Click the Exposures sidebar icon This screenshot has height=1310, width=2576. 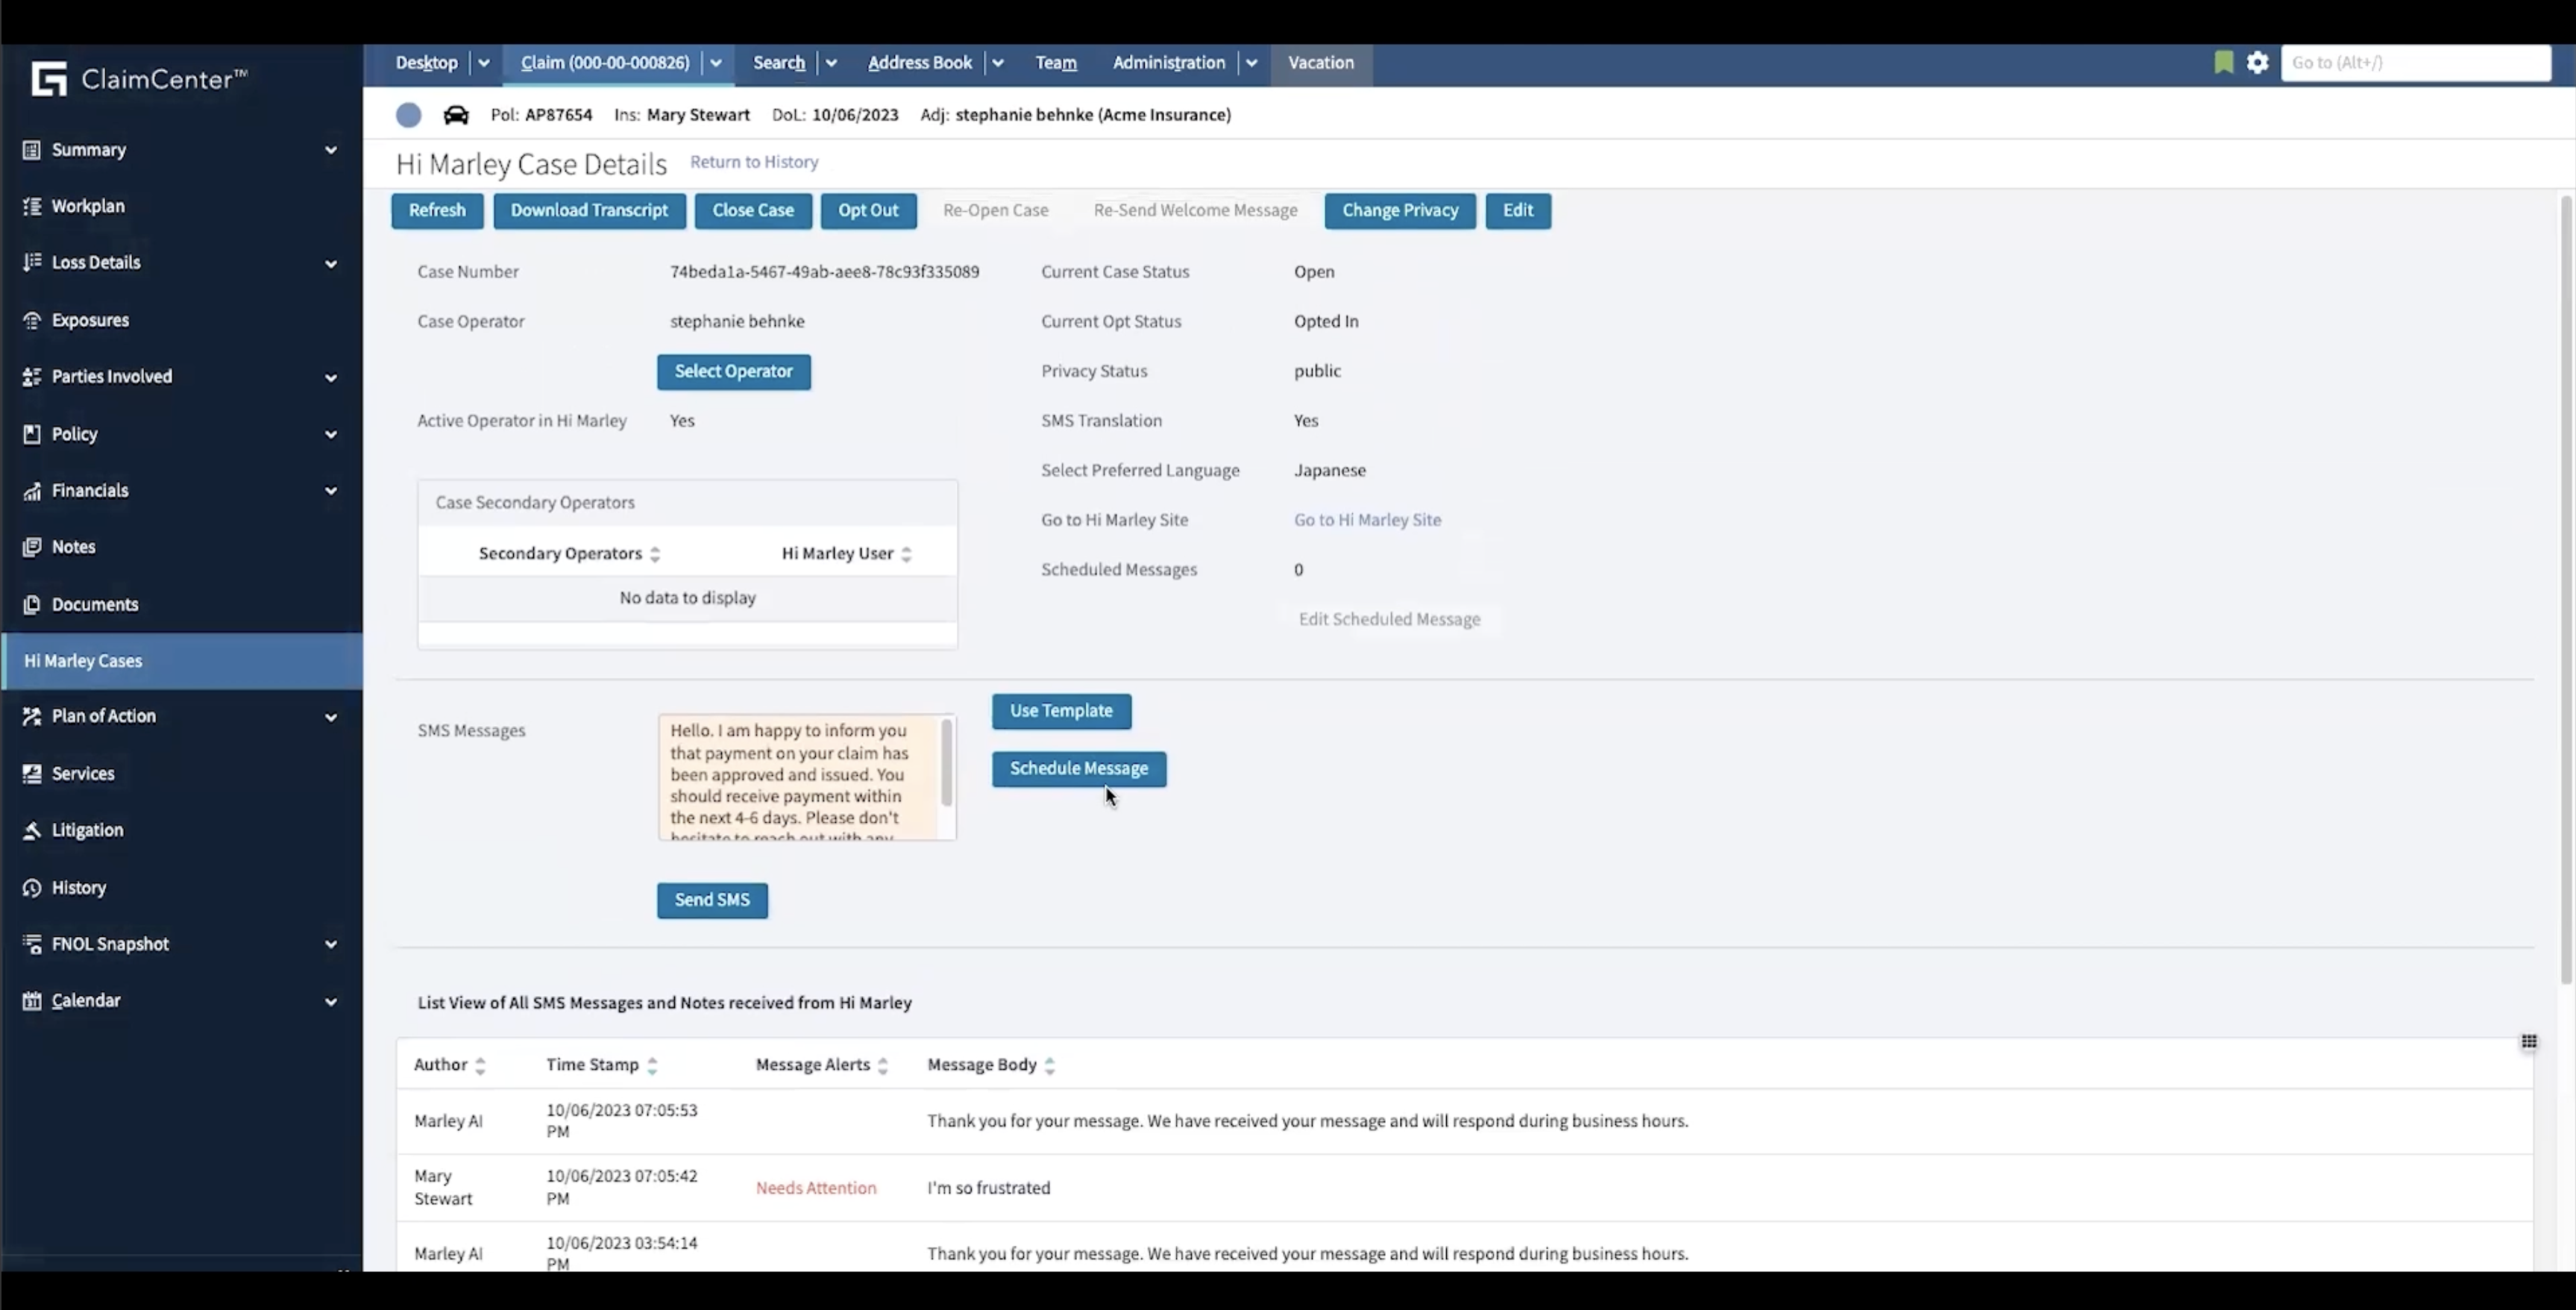pyautogui.click(x=32, y=320)
